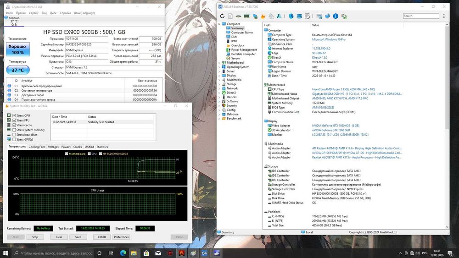Expand the Multimedia tree node
The width and height of the screenshot is (459, 258).
pos(219,80)
